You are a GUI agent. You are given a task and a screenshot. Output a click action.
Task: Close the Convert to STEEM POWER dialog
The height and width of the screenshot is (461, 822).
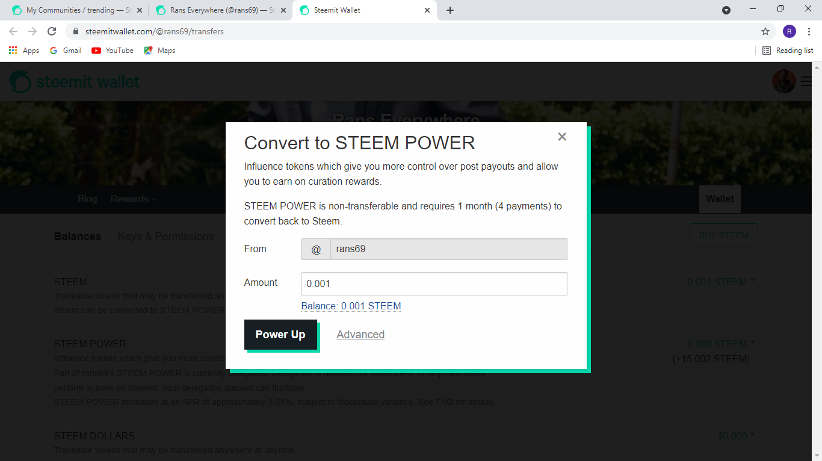(562, 137)
